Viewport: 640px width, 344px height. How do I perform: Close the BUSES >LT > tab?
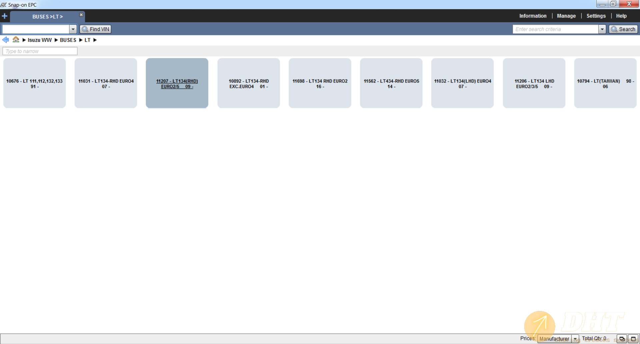point(81,15)
